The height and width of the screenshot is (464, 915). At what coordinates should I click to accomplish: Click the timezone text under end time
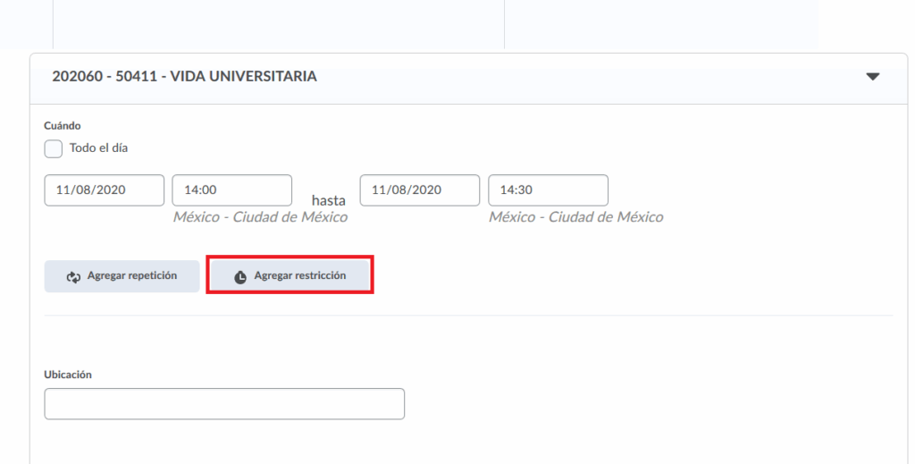coord(575,217)
